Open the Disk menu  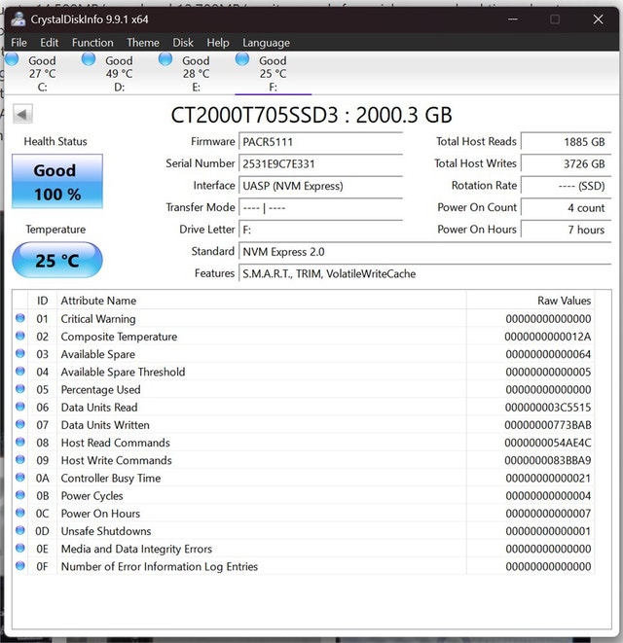click(x=183, y=43)
